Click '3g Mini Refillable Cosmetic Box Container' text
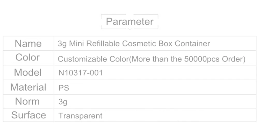Image resolution: width=259 pixels, height=128 pixels. tap(134, 44)
